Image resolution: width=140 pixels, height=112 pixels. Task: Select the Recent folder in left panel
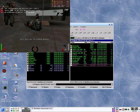48,55
